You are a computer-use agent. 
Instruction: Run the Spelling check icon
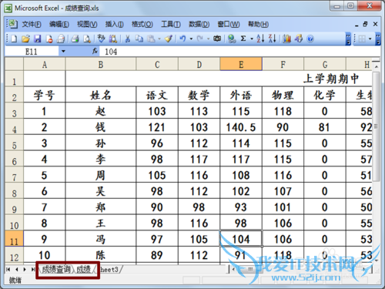[102, 39]
